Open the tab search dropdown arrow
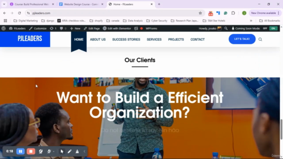The width and height of the screenshot is (283, 159). 4,4
